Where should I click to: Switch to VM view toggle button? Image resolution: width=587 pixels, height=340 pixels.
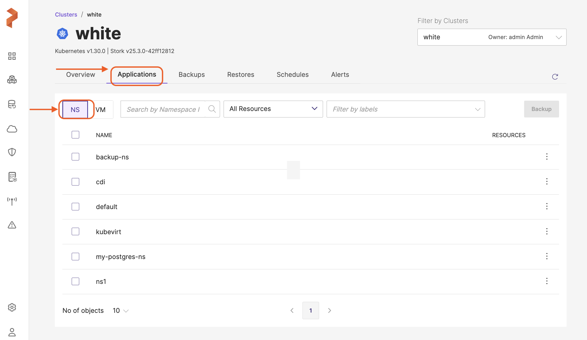pos(101,110)
